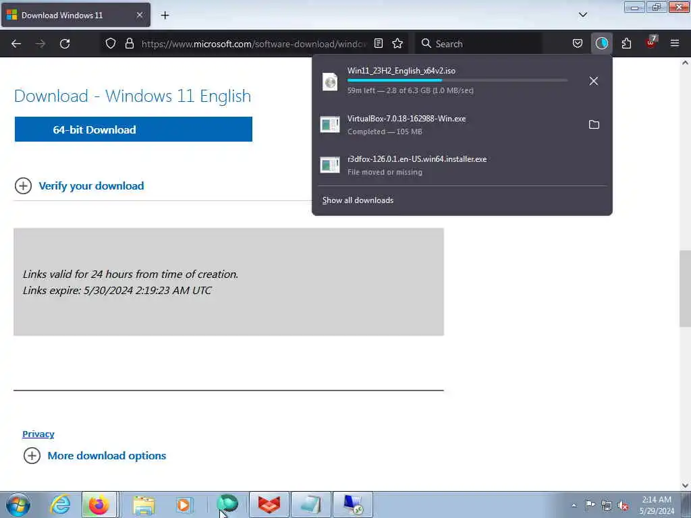Click the URL address field

(254, 44)
